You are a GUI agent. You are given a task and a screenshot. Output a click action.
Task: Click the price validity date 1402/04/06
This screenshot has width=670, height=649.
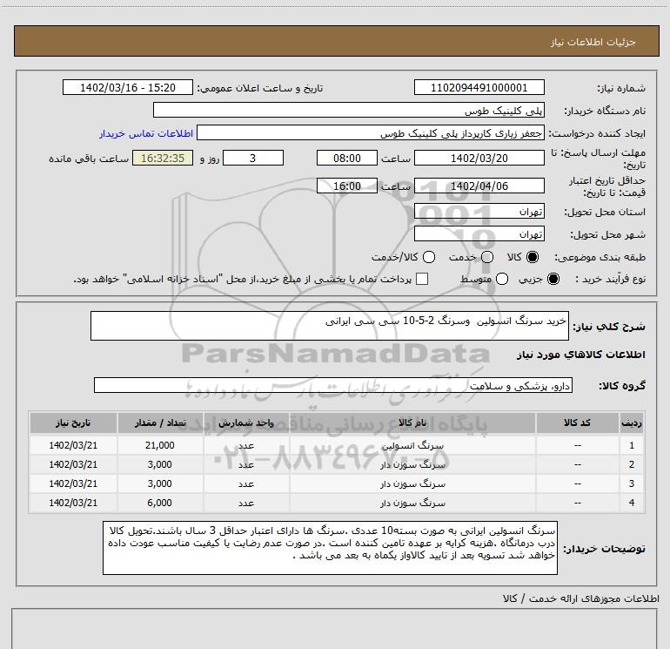(x=479, y=186)
